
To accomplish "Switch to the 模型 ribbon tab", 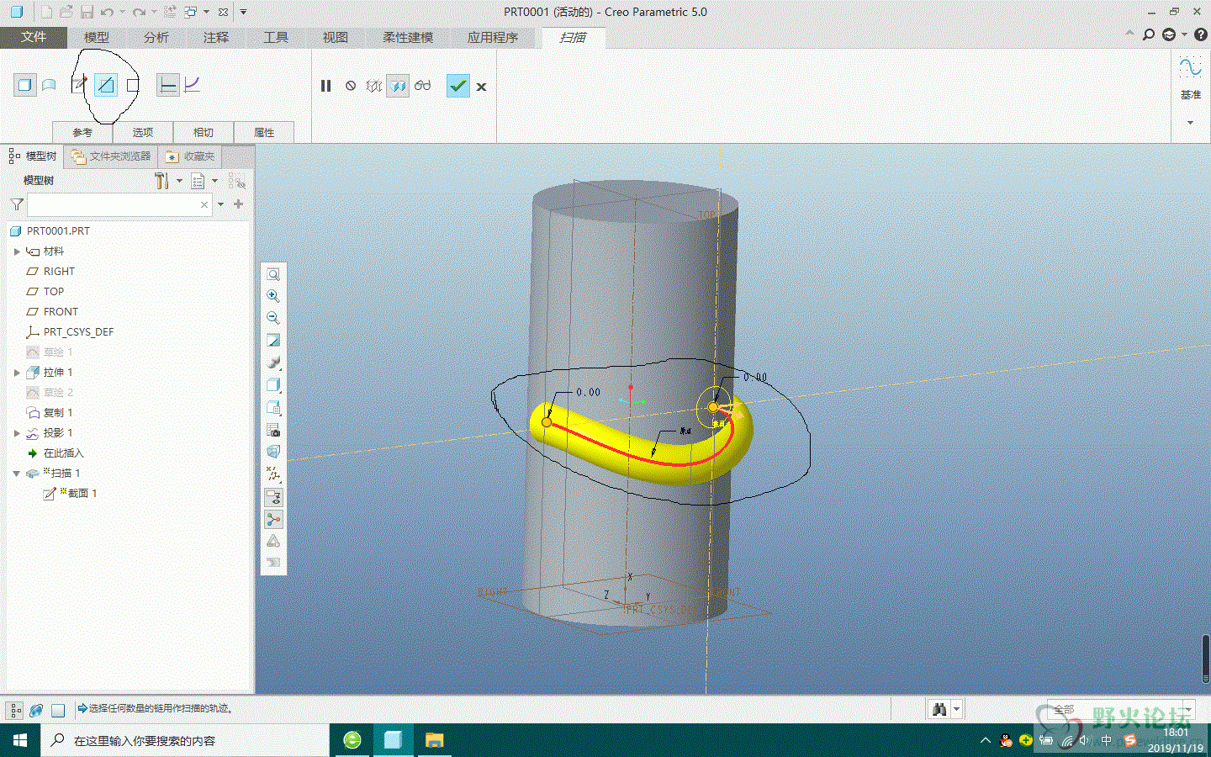I will [97, 37].
